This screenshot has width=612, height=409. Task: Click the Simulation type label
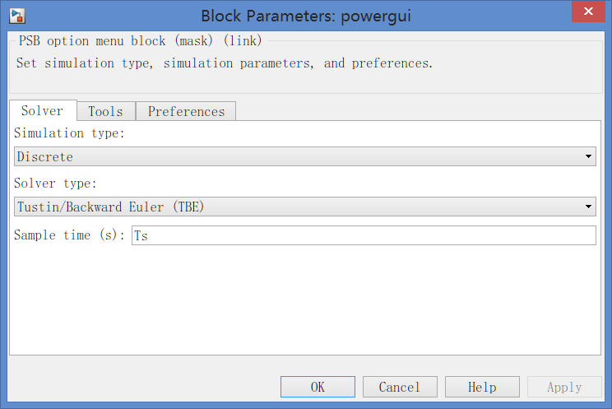[x=69, y=133]
